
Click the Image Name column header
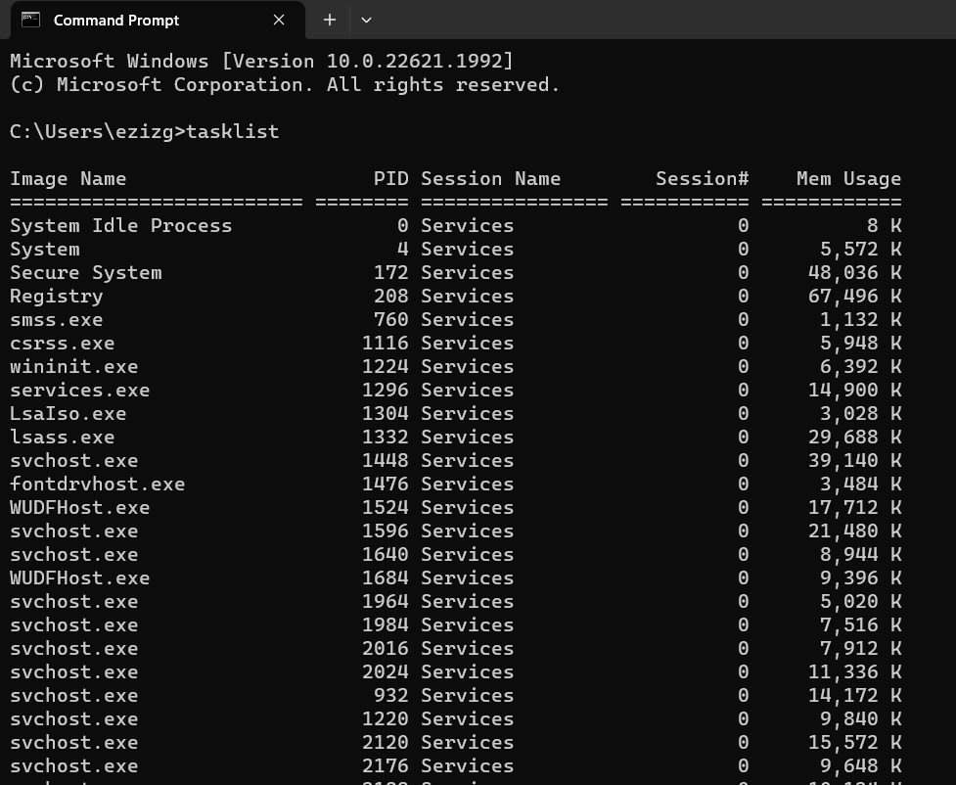click(x=68, y=178)
